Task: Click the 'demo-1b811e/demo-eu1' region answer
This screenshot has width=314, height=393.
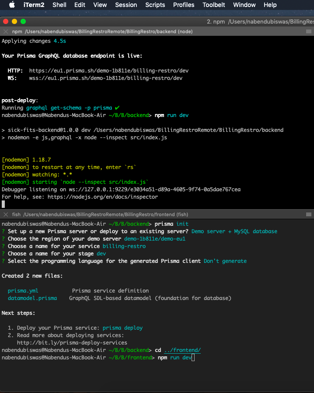Action: pos(155,239)
